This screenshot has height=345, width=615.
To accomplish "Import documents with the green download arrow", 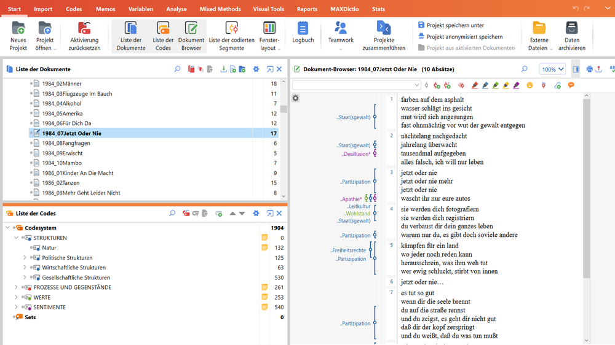I will click(x=223, y=69).
